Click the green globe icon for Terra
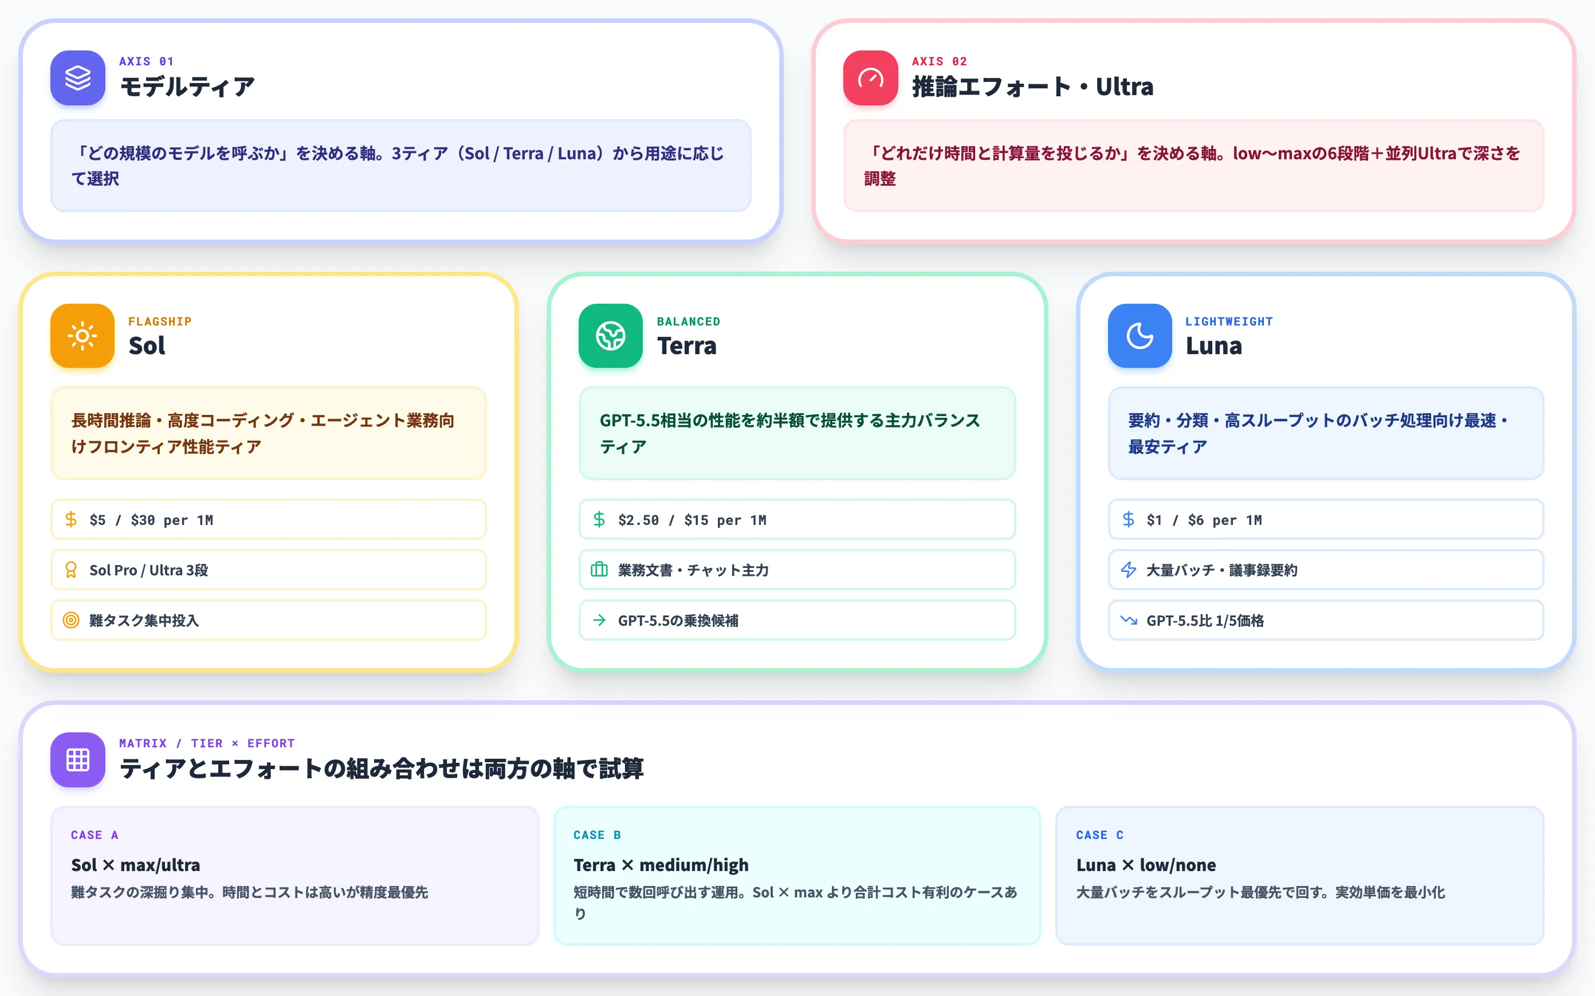 611,335
